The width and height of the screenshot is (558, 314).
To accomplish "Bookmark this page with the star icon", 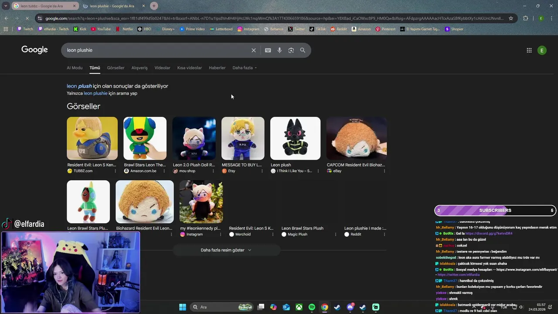I will [511, 18].
